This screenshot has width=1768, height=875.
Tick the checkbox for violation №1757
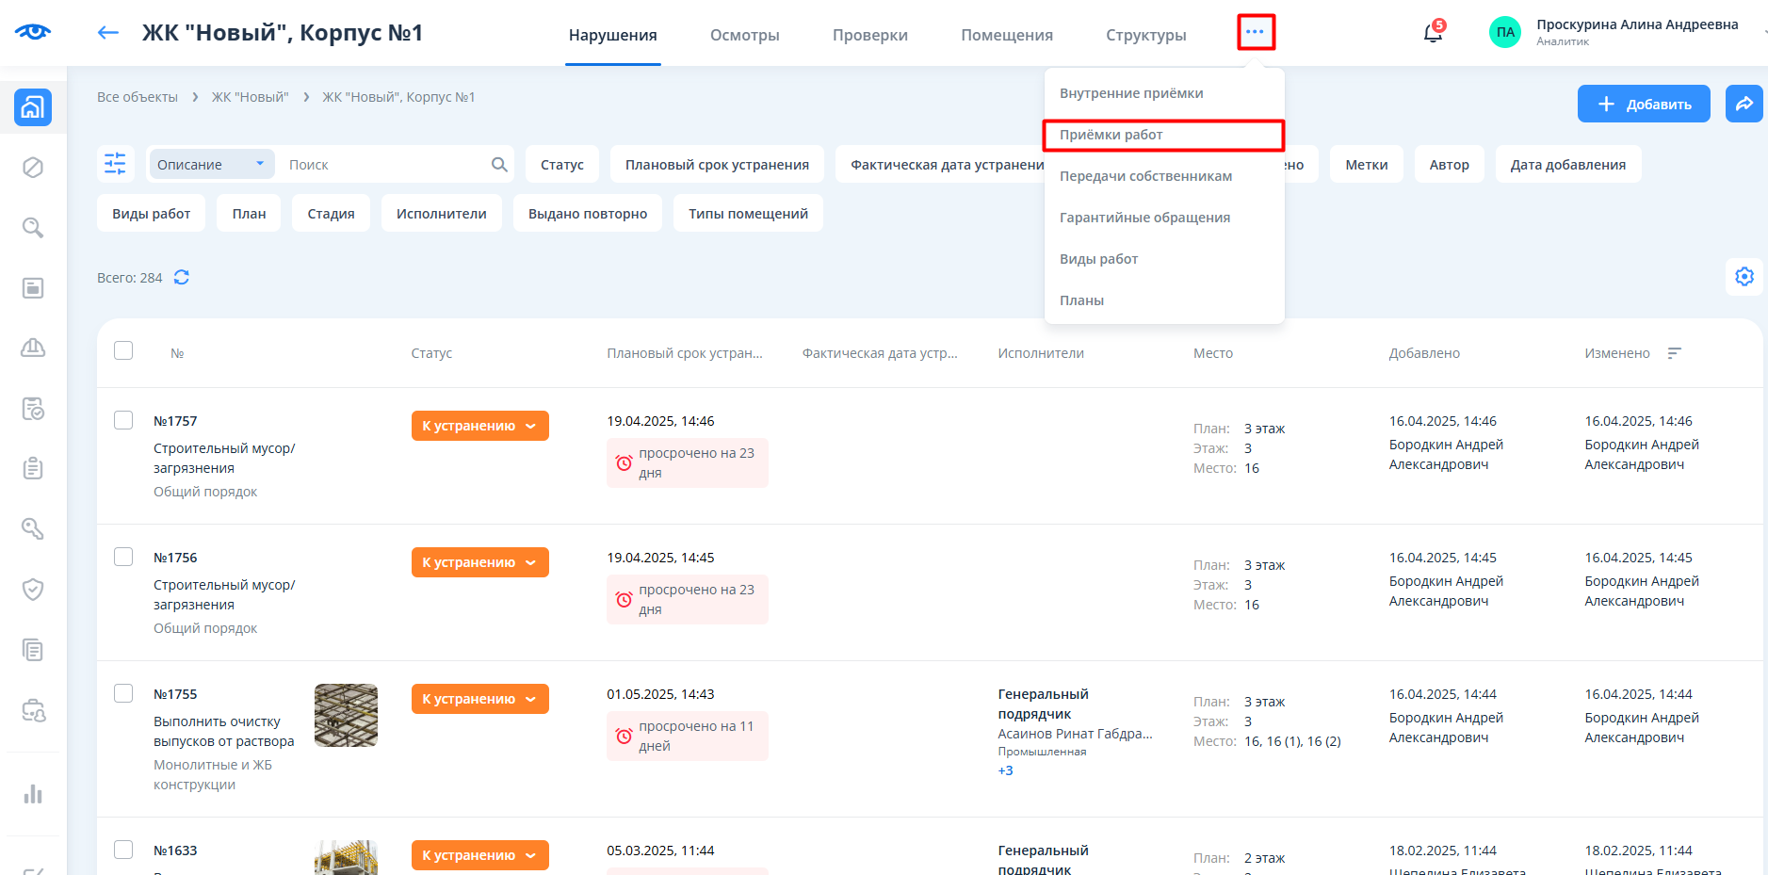[123, 420]
